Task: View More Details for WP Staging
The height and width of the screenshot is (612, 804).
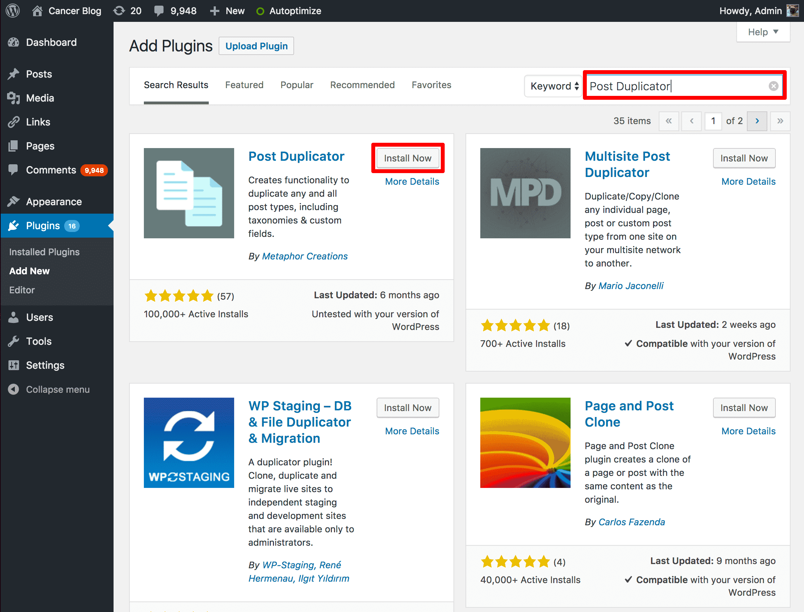Action: pos(412,431)
